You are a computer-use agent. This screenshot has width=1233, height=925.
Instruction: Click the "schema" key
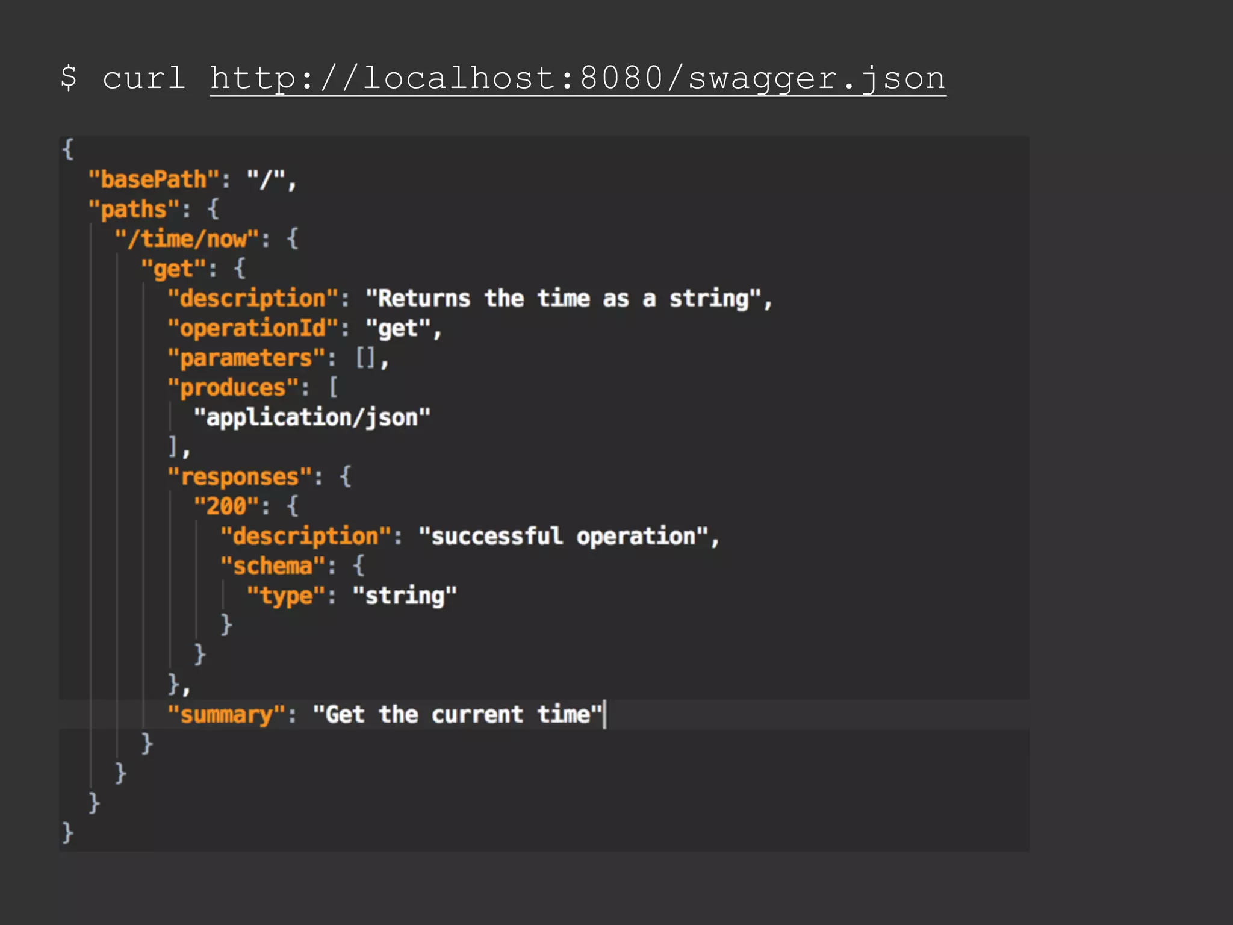(x=273, y=566)
